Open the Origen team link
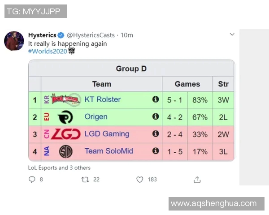 96,116
